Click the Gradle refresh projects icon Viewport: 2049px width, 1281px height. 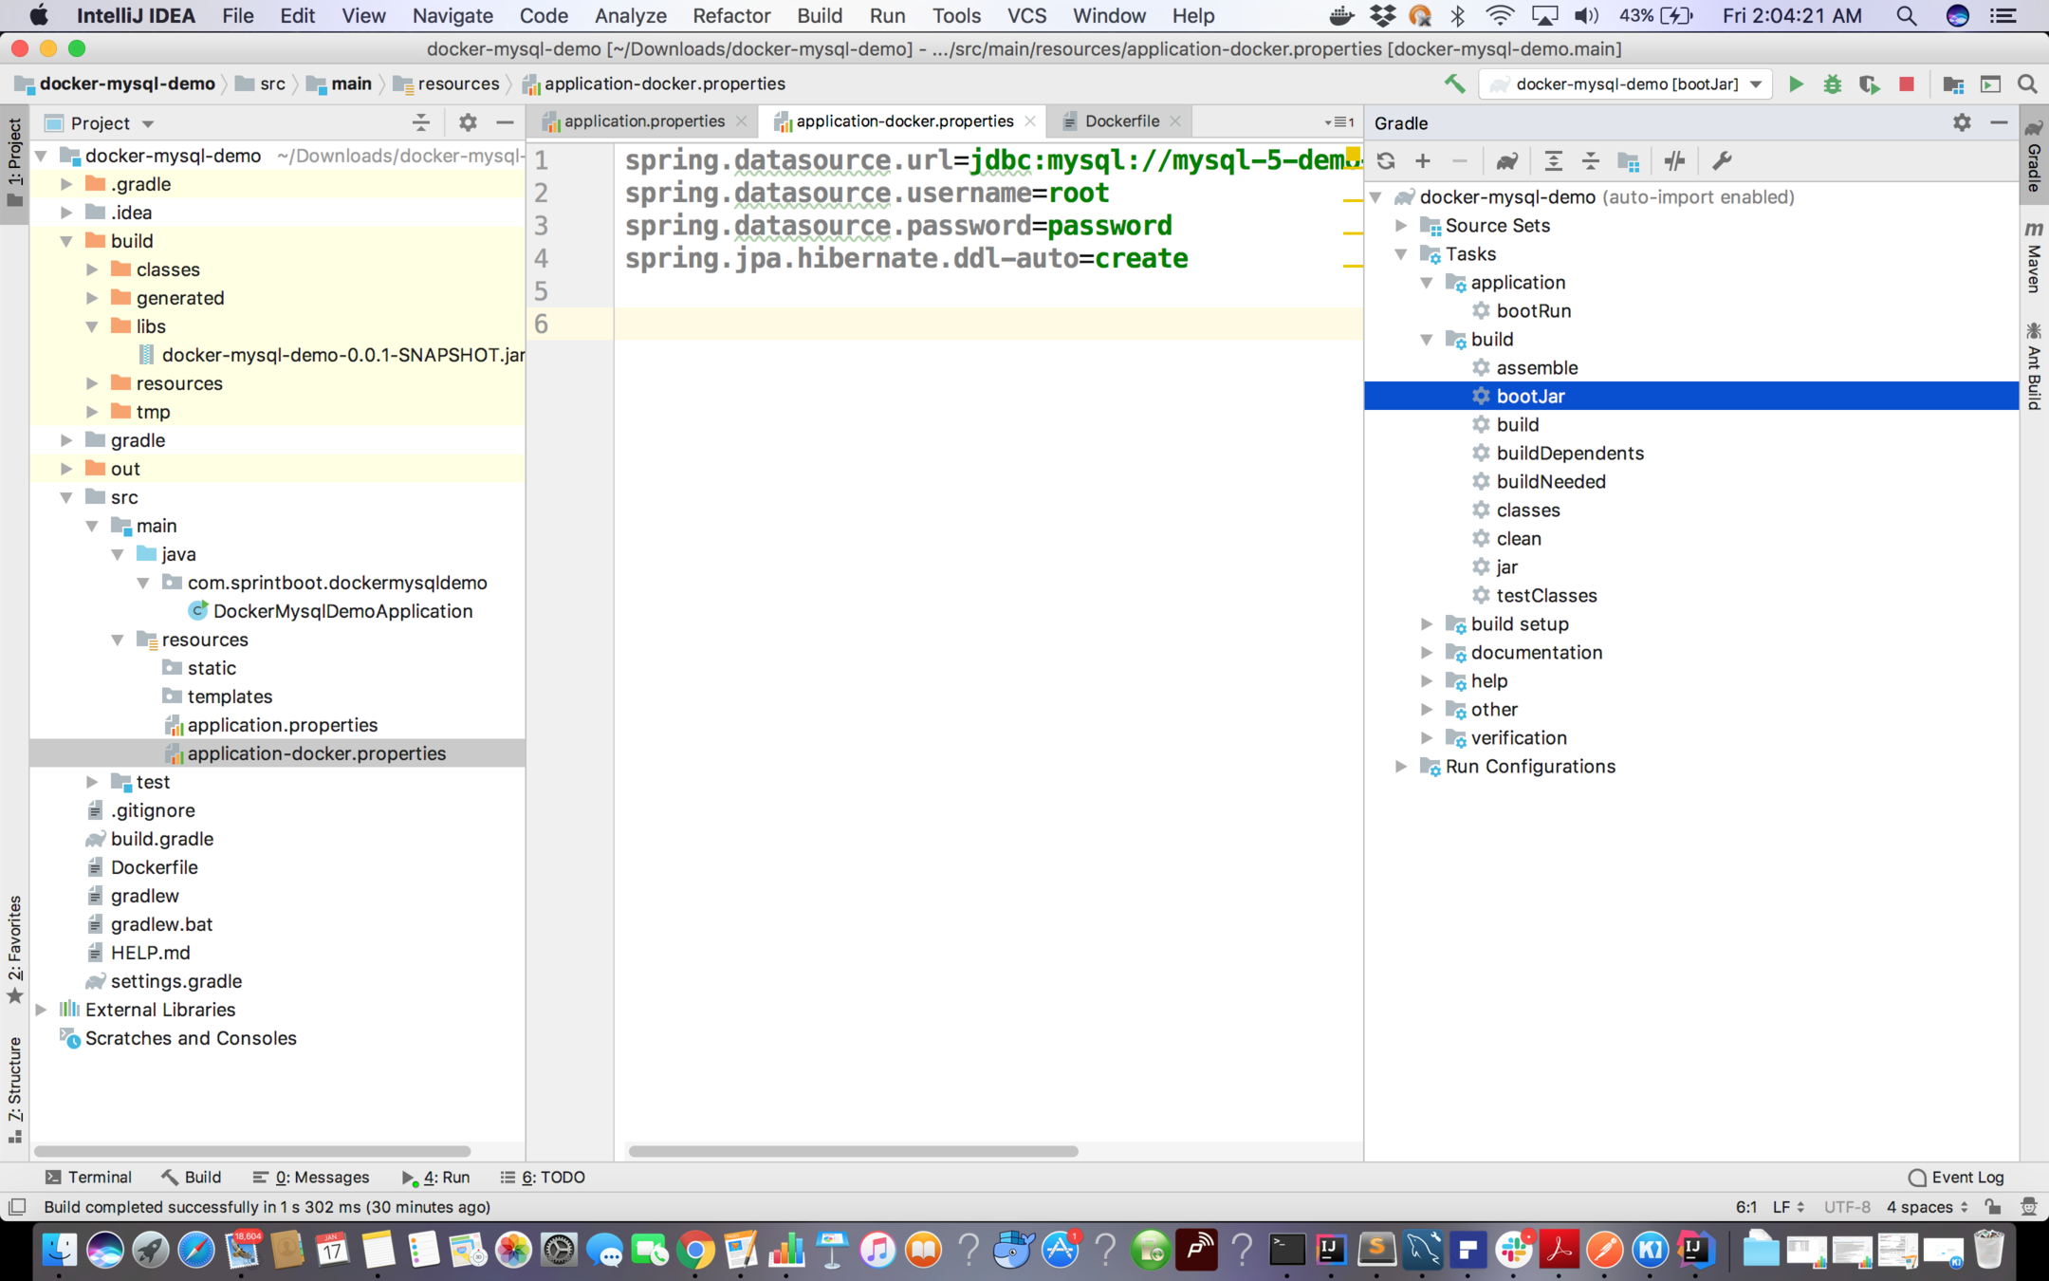pos(1386,161)
